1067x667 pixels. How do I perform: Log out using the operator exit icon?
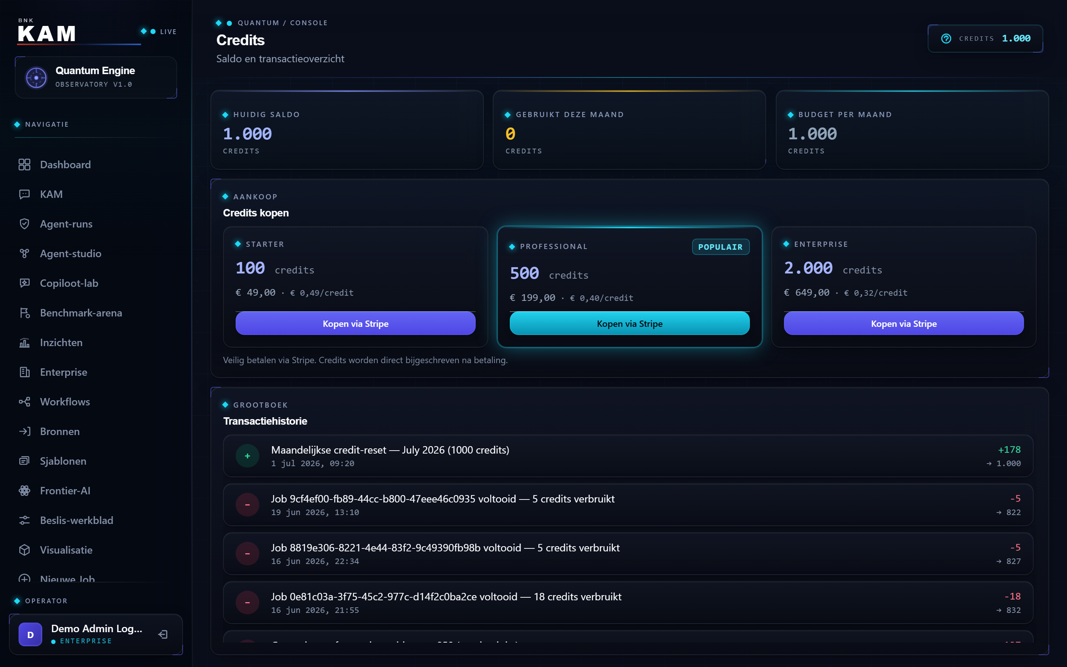(x=163, y=634)
